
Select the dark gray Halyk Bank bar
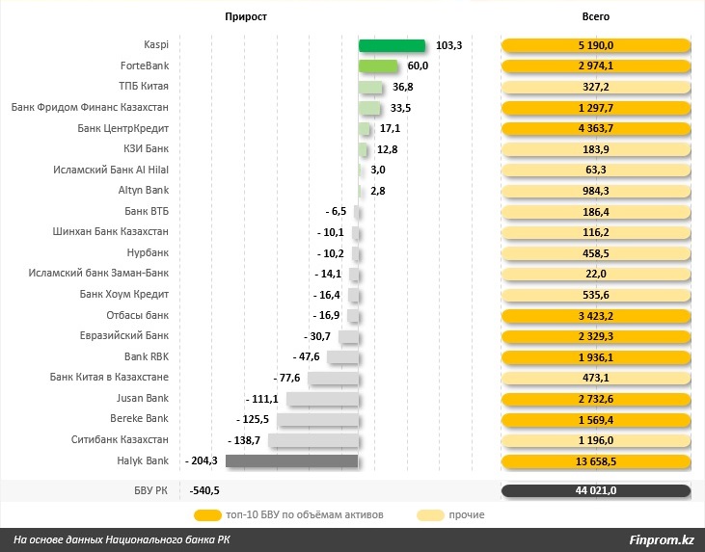point(292,460)
